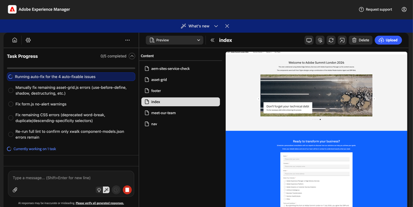Screen dimensions: 413x207
Task: Click the refresh preview icon
Action: (331, 40)
